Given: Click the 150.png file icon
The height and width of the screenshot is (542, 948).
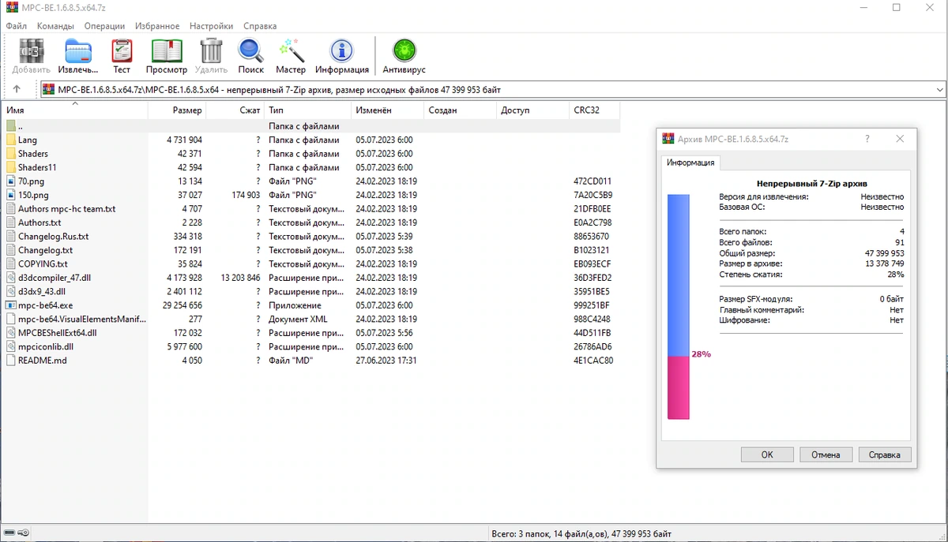Looking at the screenshot, I should click(11, 195).
